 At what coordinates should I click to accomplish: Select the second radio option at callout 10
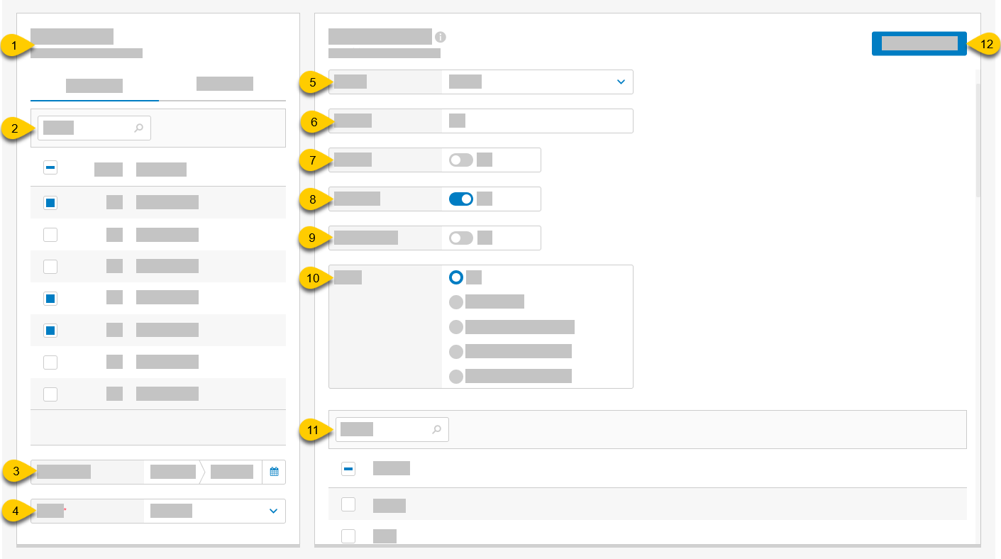456,301
